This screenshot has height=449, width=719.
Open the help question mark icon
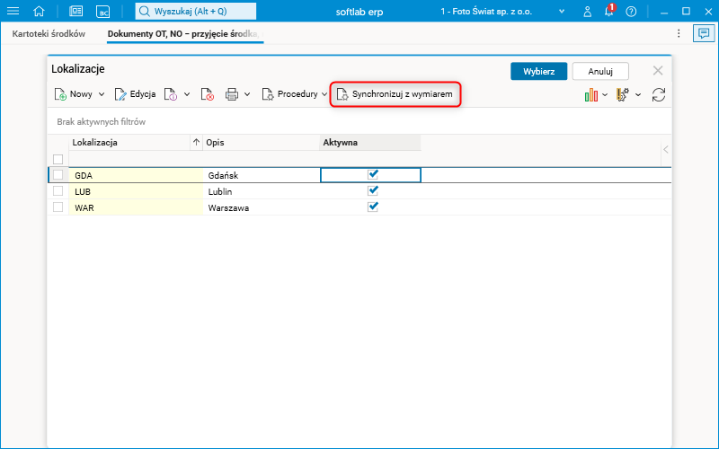[632, 12]
